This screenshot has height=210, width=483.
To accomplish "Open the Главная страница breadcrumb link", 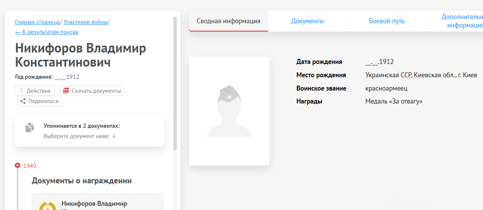I will pyautogui.click(x=37, y=22).
